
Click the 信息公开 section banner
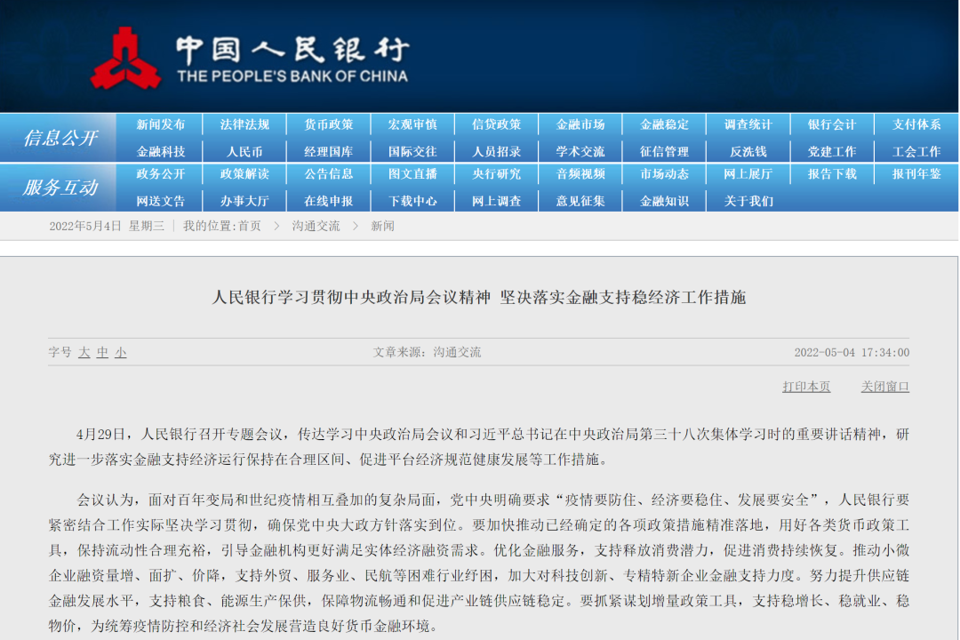tap(60, 138)
